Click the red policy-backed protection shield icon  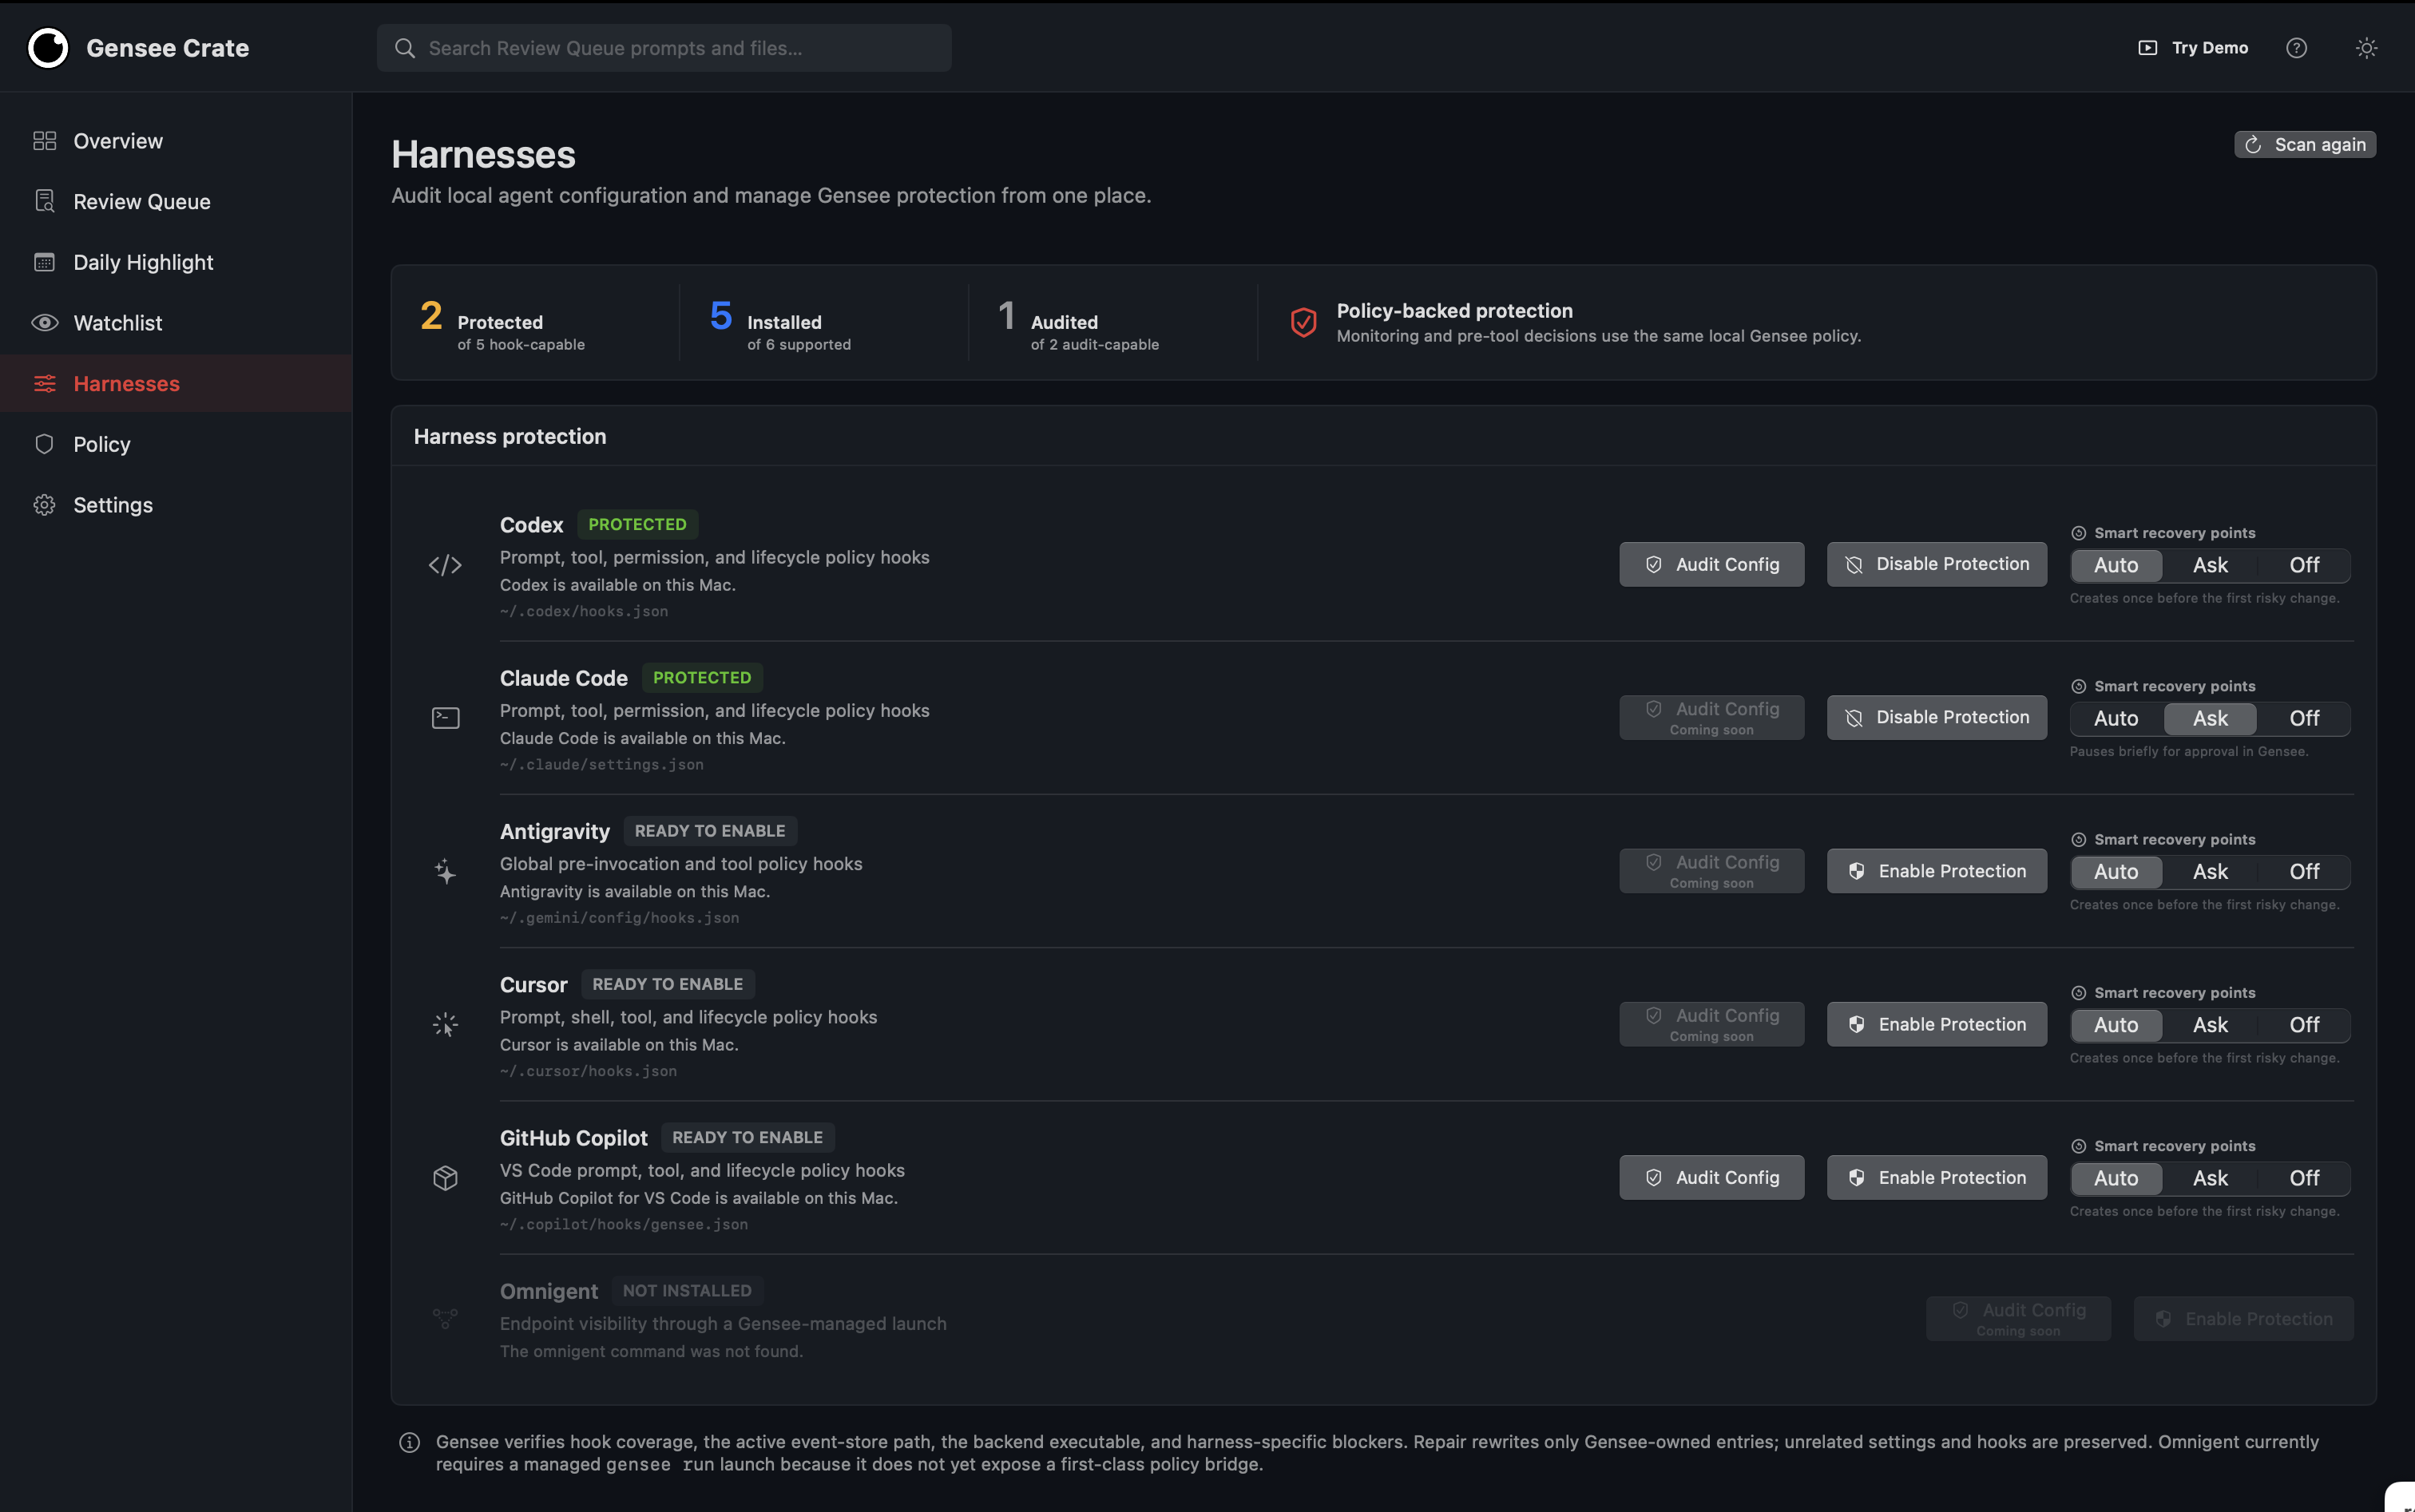tap(1303, 322)
